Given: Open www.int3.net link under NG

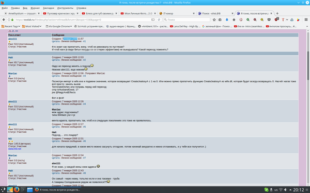Looking at the screenshot, I should 14,149.
